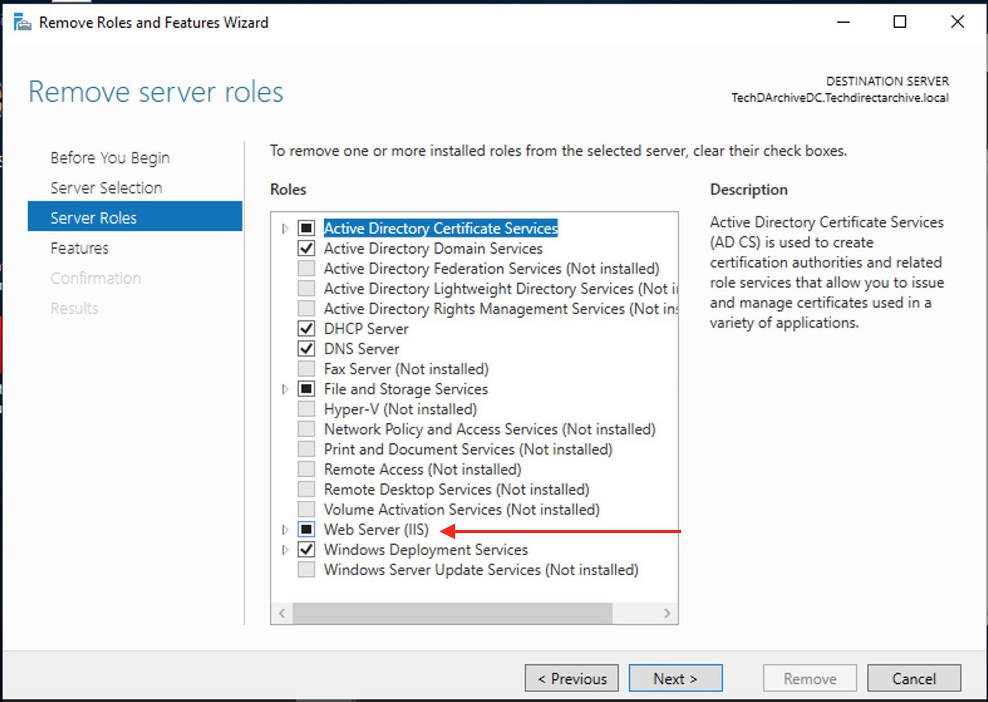
Task: Uncheck Active Directory Domain Services
Action: tap(306, 248)
